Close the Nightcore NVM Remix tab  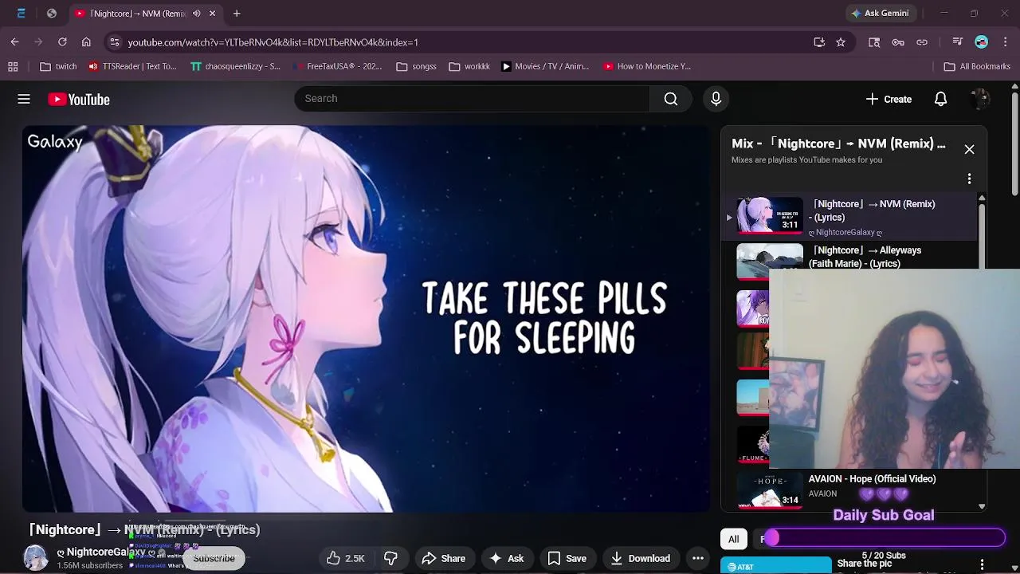[212, 14]
